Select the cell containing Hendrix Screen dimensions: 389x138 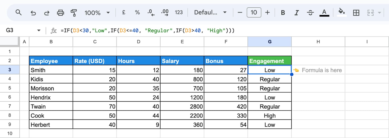click(51, 97)
